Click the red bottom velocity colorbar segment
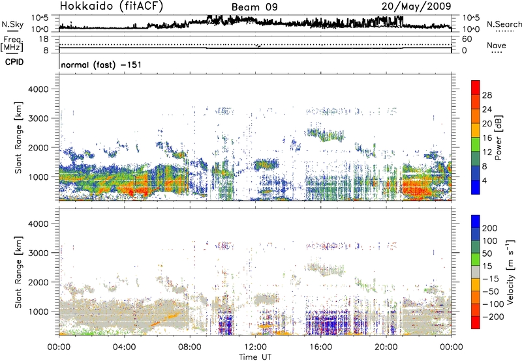The image size is (522, 361). pyautogui.click(x=476, y=323)
